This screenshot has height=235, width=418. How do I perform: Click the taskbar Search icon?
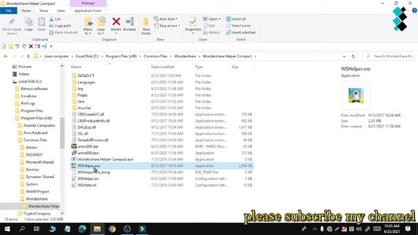coord(22,229)
